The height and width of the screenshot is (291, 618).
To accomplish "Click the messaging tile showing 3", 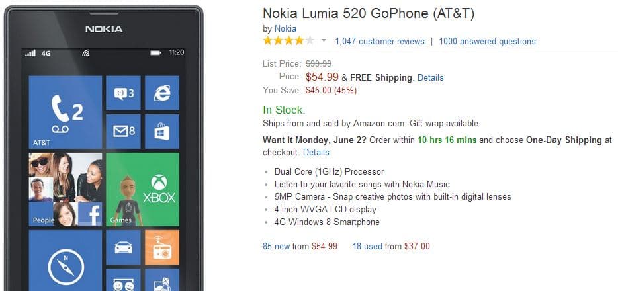I will (x=123, y=93).
